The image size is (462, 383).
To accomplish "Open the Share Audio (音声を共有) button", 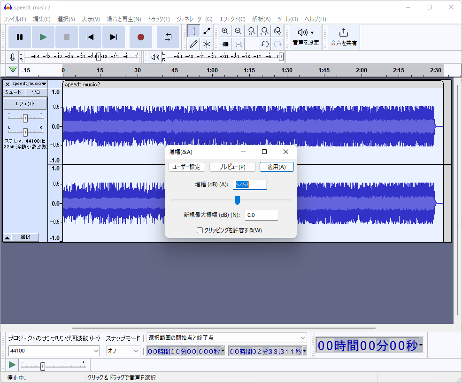I will pyautogui.click(x=344, y=37).
